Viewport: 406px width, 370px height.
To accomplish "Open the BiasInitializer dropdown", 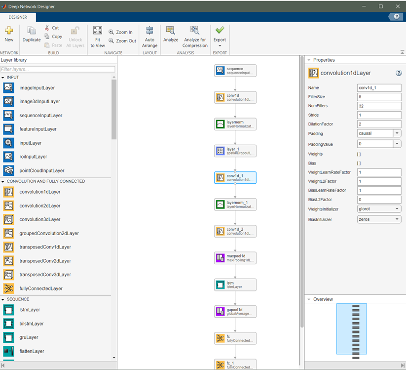I will point(379,219).
